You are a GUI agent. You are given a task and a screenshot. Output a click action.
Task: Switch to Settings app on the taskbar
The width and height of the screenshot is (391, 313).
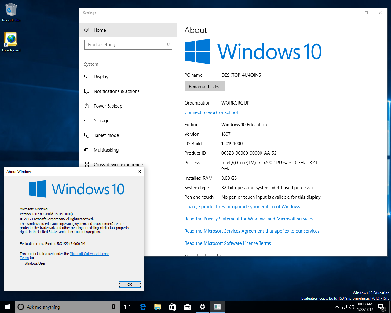(x=202, y=307)
